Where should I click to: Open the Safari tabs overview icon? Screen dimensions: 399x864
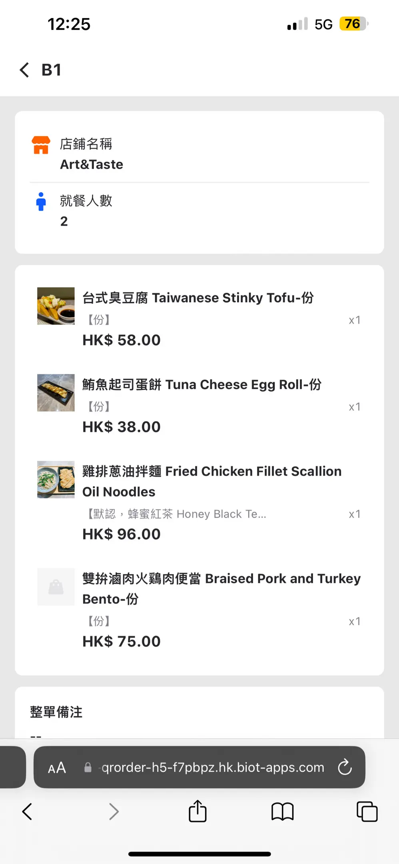[367, 812]
